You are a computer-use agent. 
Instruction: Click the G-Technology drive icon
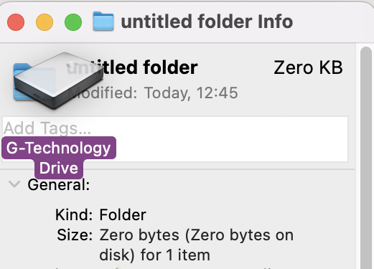(59, 80)
